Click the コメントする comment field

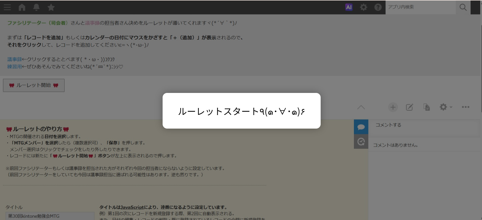pyautogui.click(x=424, y=128)
